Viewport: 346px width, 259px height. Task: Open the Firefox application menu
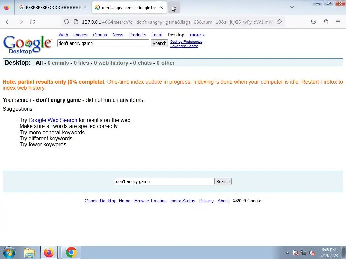pyautogui.click(x=338, y=22)
